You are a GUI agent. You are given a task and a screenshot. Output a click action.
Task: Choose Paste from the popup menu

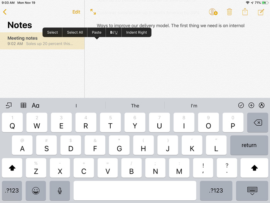(96, 32)
